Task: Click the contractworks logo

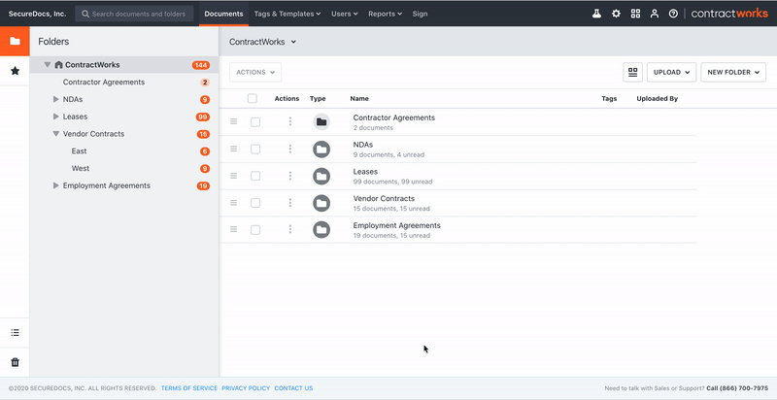Action: click(729, 14)
